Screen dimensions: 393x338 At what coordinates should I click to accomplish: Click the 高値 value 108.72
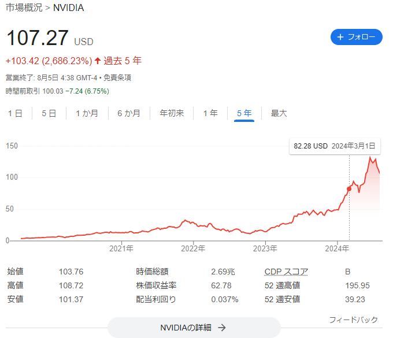click(71, 285)
